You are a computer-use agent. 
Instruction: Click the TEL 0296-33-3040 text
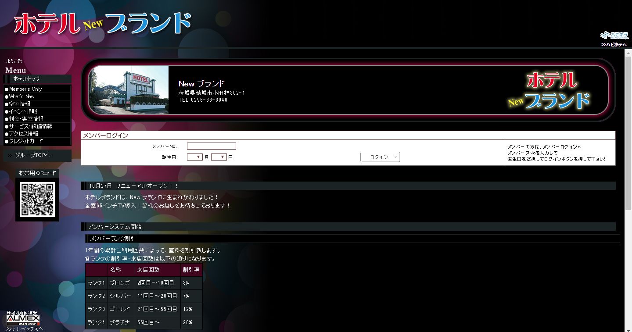pos(203,100)
